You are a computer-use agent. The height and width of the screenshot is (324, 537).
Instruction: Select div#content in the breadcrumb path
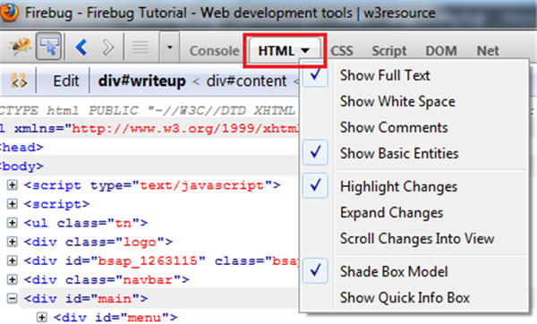click(x=246, y=81)
